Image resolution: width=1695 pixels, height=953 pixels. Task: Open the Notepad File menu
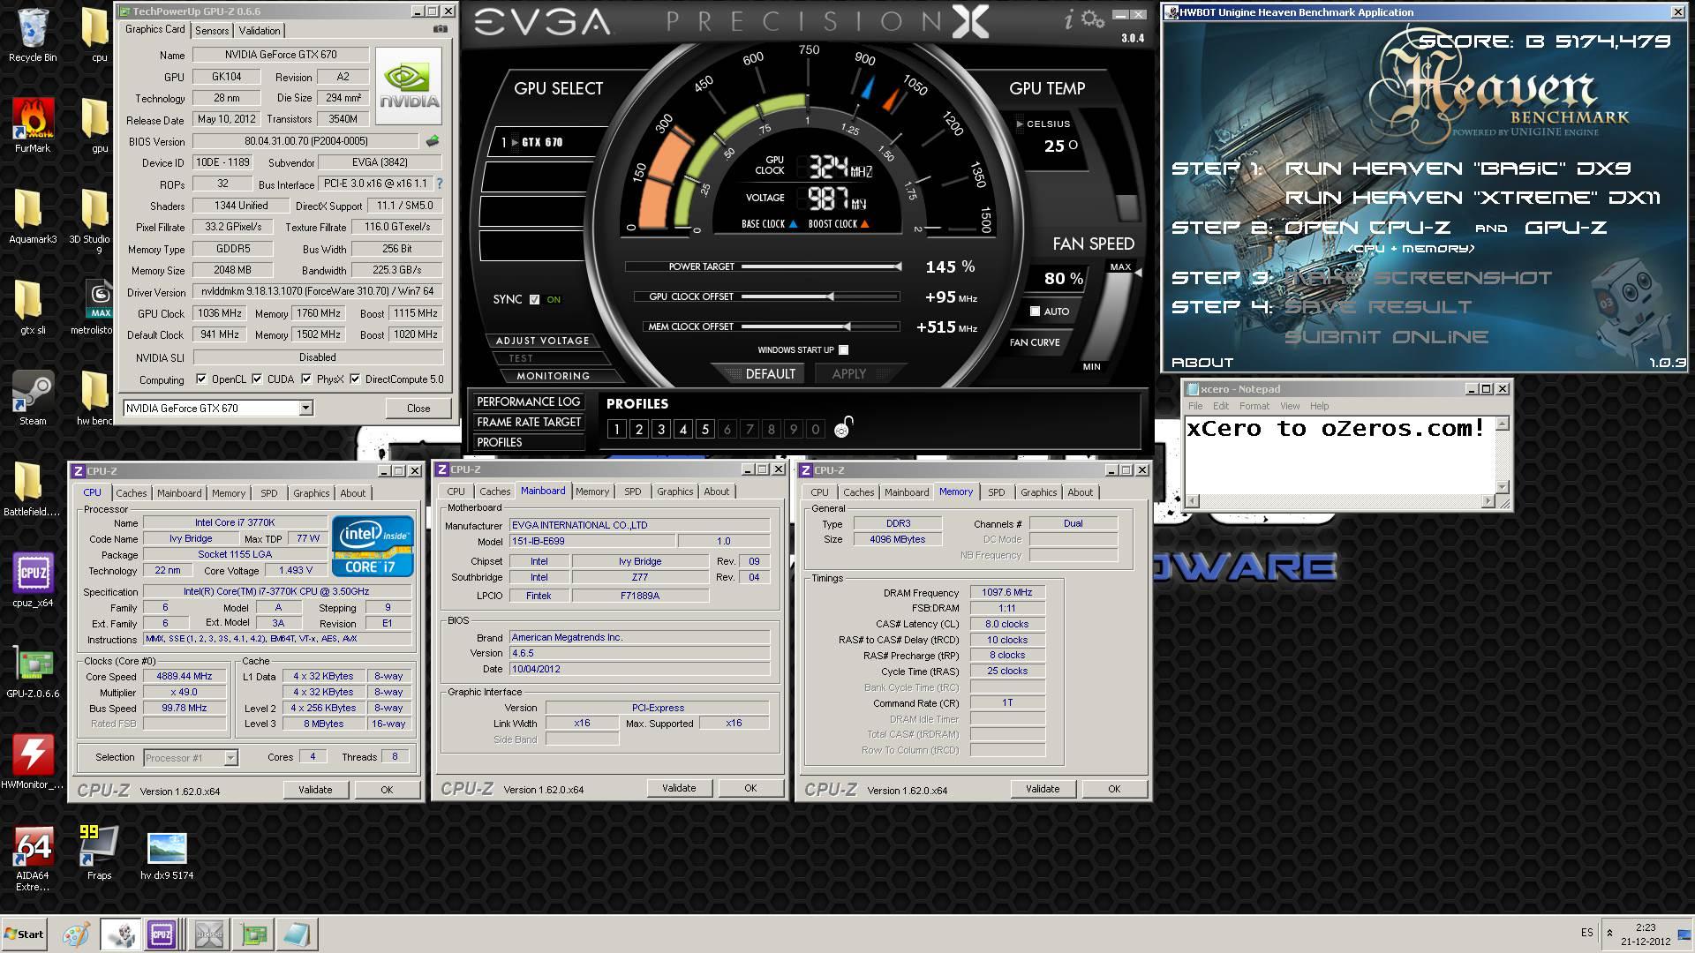1195,406
